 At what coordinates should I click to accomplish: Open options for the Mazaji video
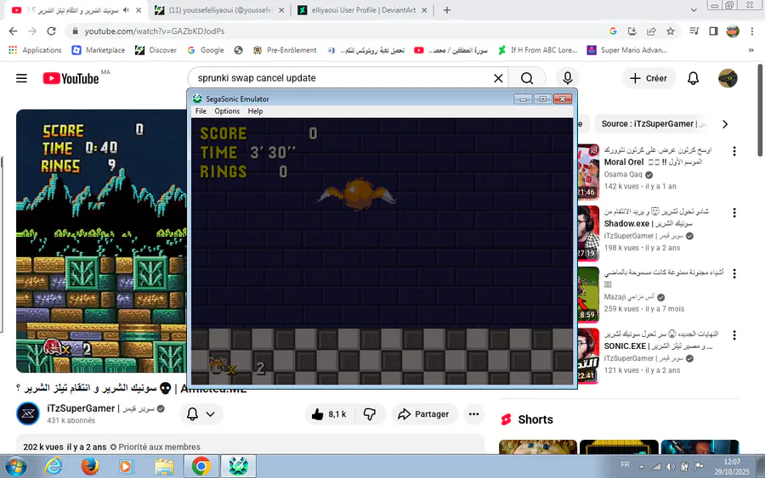coord(734,274)
